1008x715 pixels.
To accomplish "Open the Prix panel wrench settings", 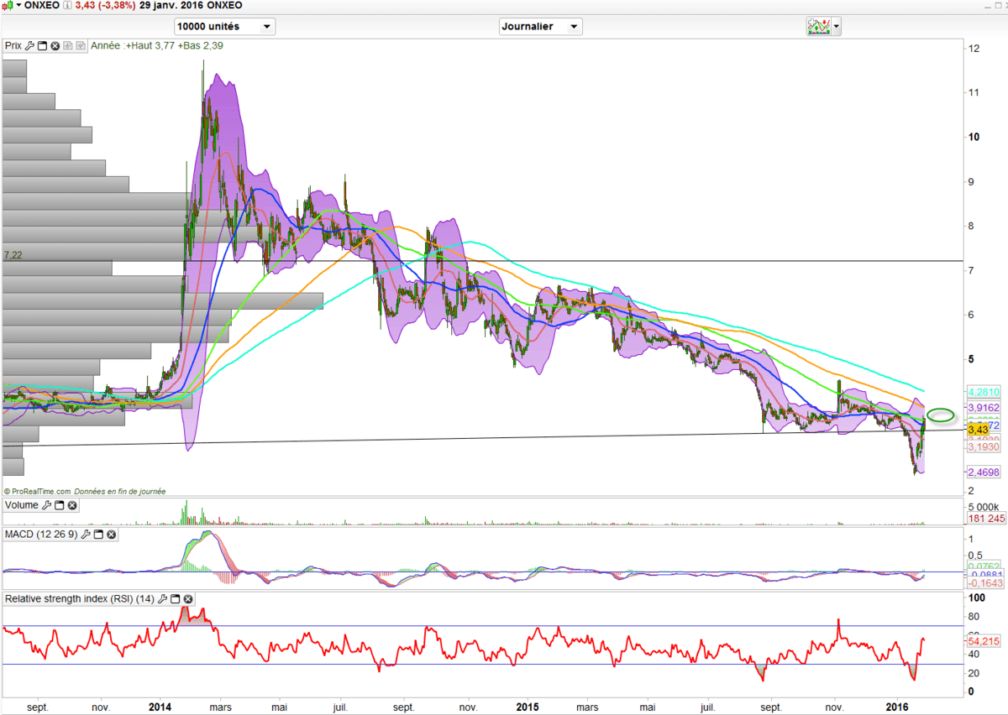I will 29,46.
